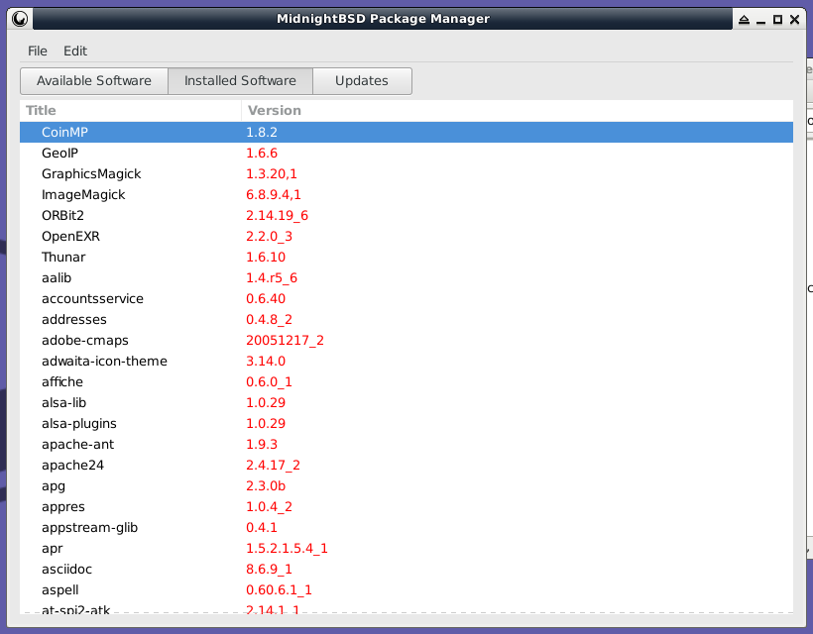
Task: Select the ORBit2 package
Action: pos(62,216)
